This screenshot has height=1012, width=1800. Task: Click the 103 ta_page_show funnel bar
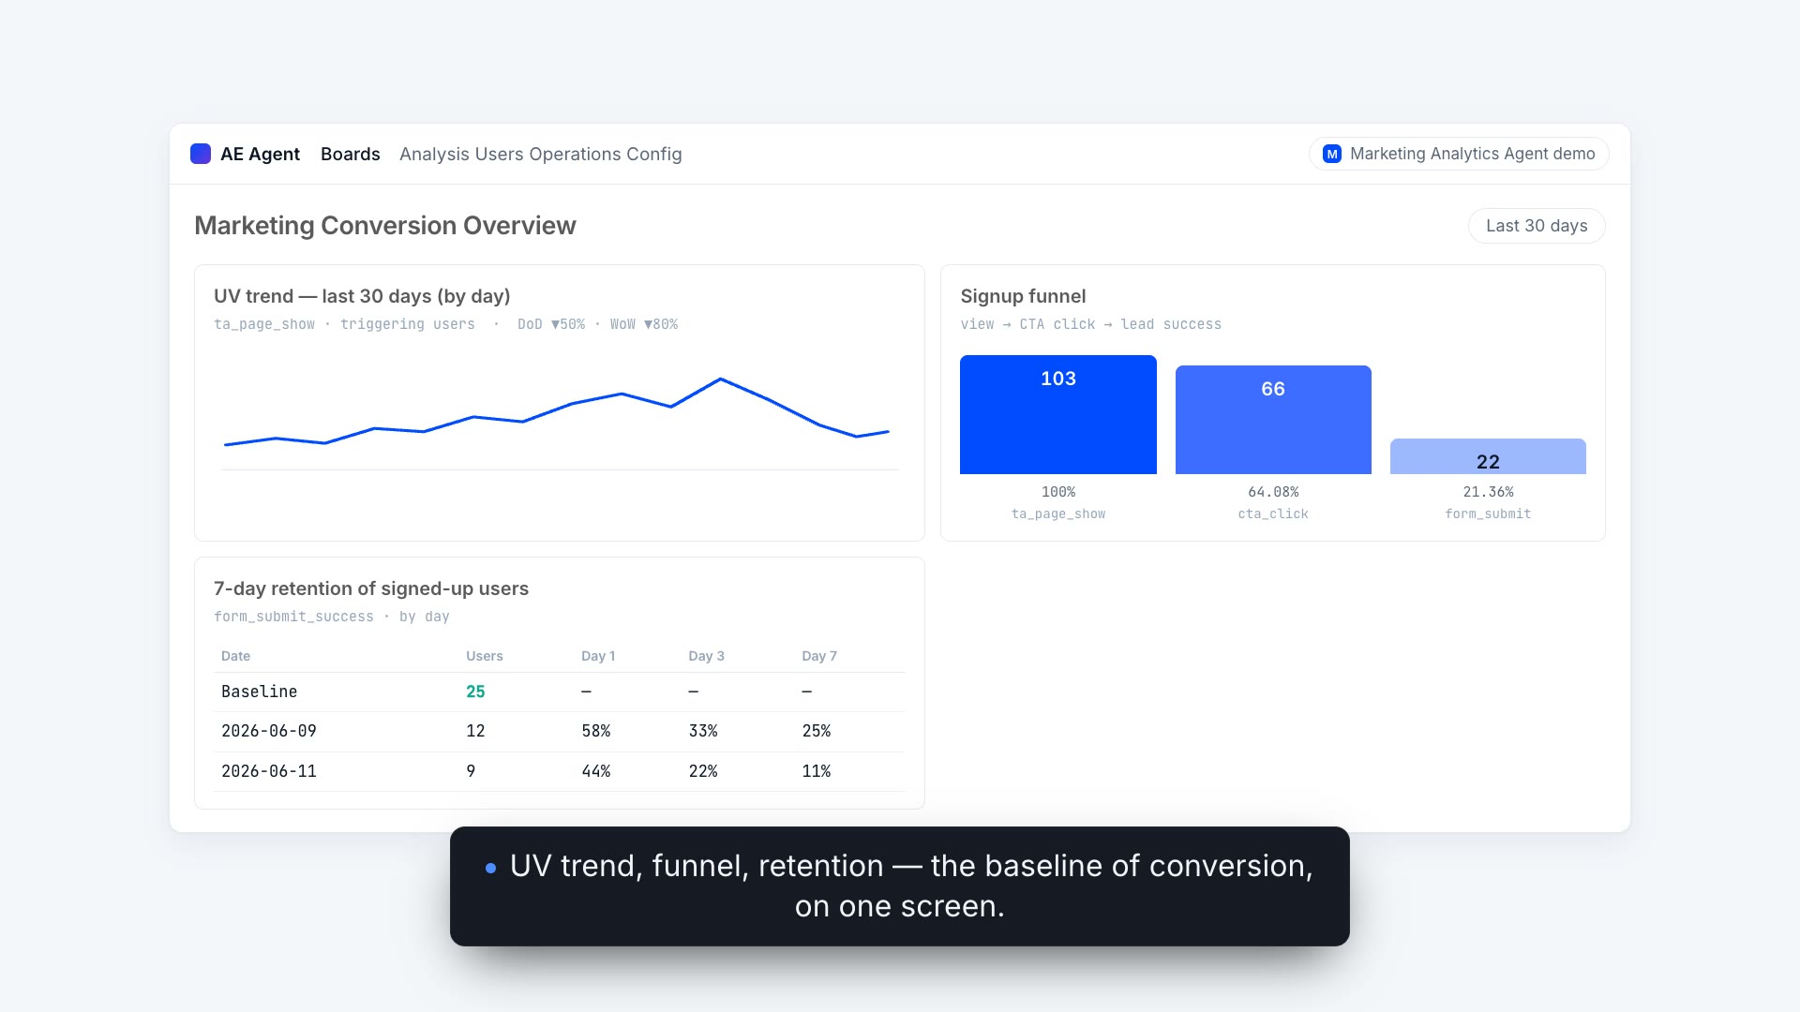1058,414
